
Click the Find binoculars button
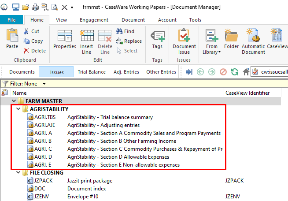click(x=125, y=31)
